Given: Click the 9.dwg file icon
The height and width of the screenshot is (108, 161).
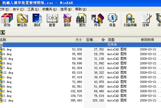Looking at the screenshot, I should pyautogui.click(x=1, y=63).
